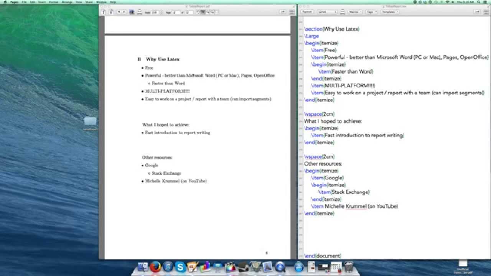The image size is (491, 276).
Task: Open the Tags dropdown
Action: pyautogui.click(x=371, y=12)
